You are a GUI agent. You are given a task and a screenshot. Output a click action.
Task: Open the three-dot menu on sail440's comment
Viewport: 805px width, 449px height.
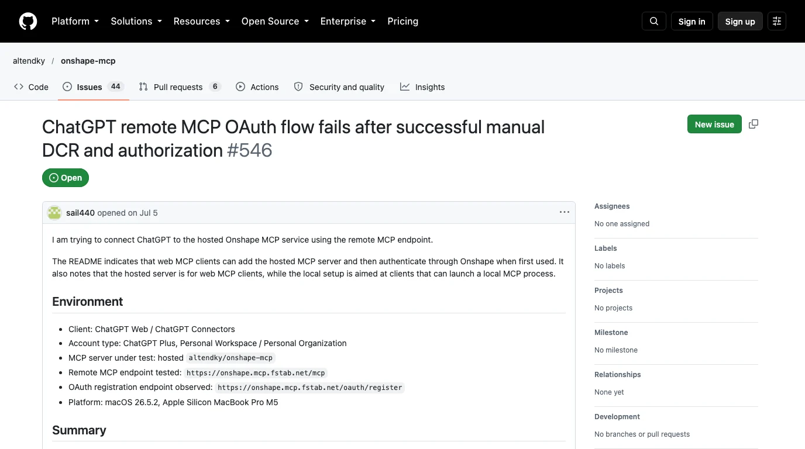[565, 212]
